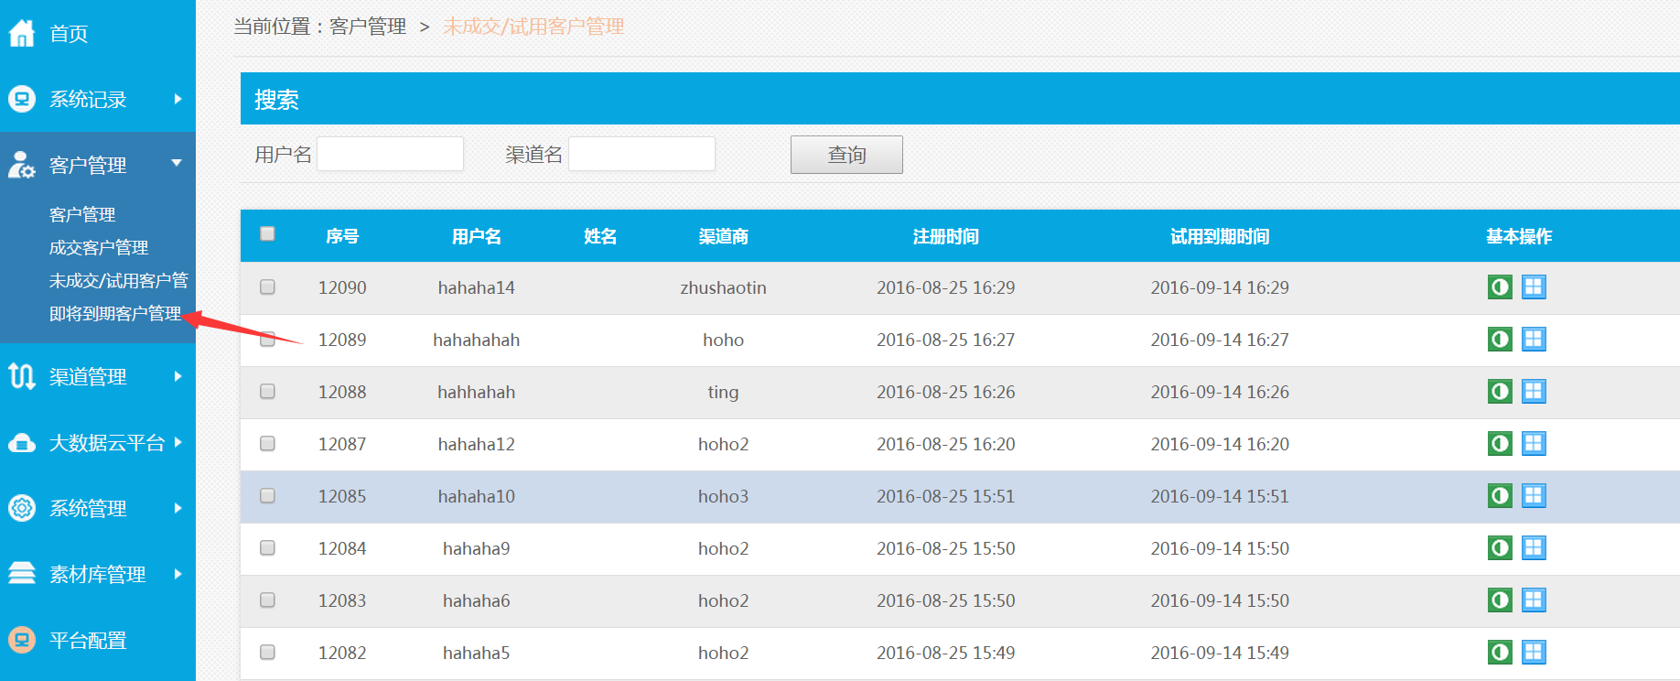Click the 系统记录 monitor icon

(22, 99)
